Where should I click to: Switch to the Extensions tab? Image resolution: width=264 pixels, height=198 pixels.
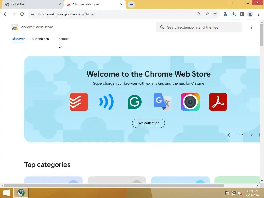point(40,39)
